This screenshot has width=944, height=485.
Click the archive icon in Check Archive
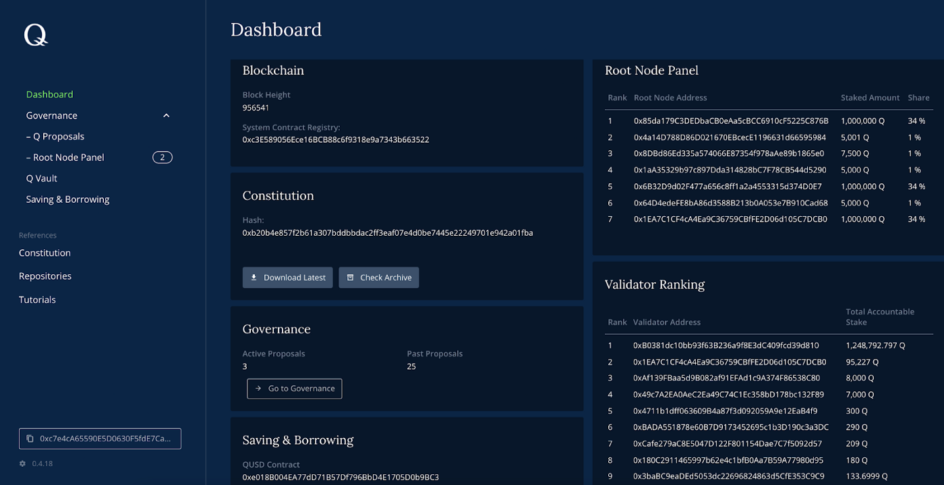(351, 278)
